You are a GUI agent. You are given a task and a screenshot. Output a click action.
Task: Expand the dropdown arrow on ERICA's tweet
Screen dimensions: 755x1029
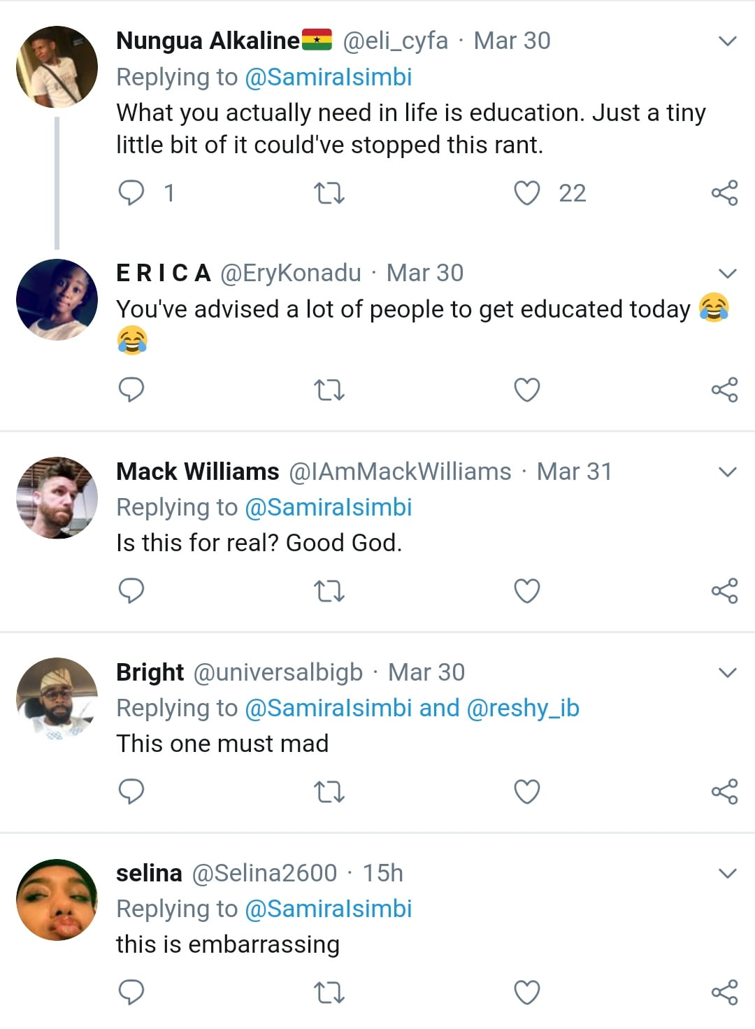[728, 274]
